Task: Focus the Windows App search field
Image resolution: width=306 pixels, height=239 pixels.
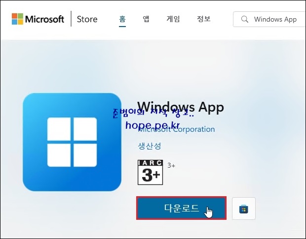Action: pyautogui.click(x=269, y=19)
